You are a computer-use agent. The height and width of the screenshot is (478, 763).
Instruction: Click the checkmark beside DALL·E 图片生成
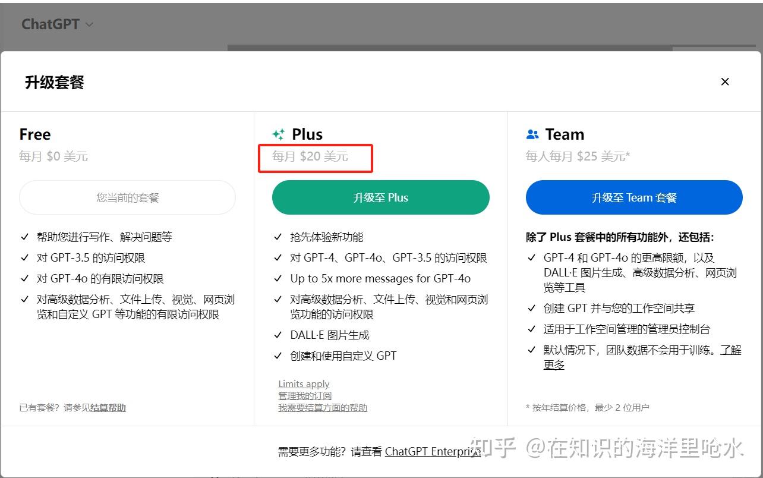pyautogui.click(x=278, y=335)
